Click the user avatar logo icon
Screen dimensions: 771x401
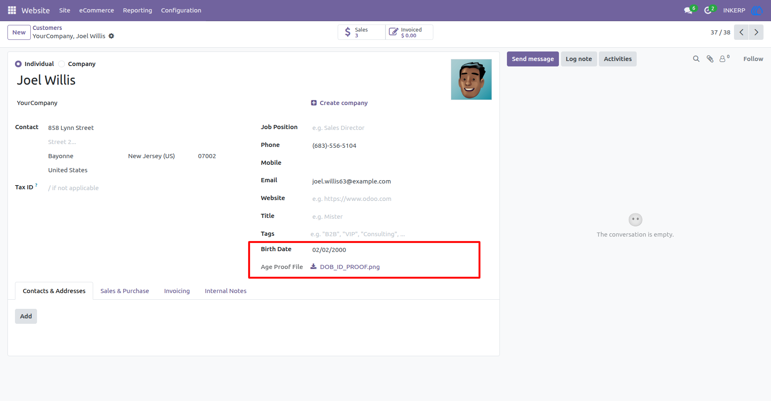[x=757, y=10]
